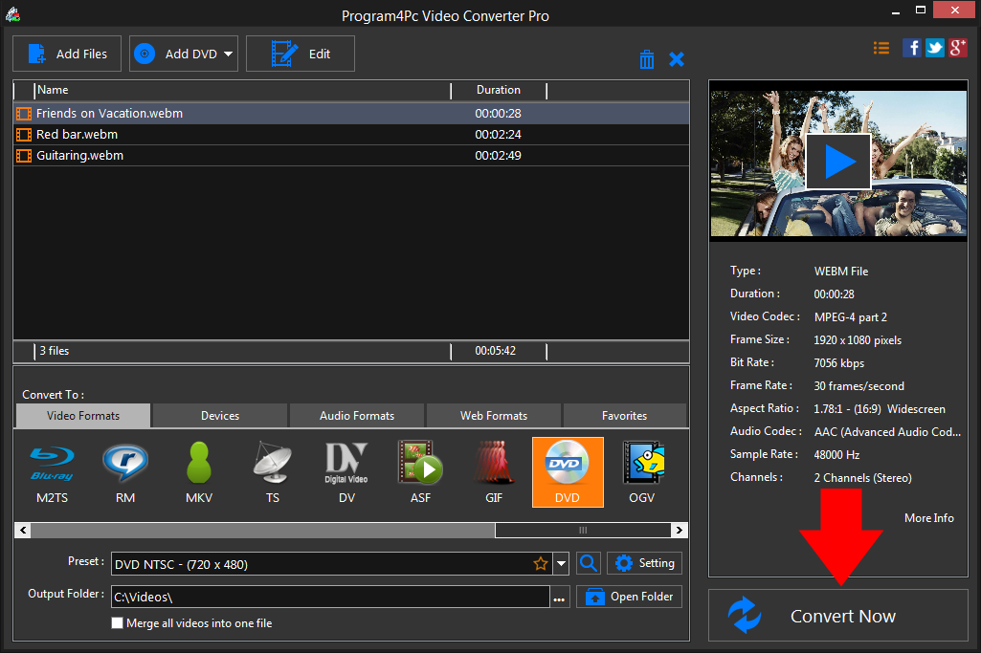
Task: Choose the MKV format icon
Action: point(198,471)
